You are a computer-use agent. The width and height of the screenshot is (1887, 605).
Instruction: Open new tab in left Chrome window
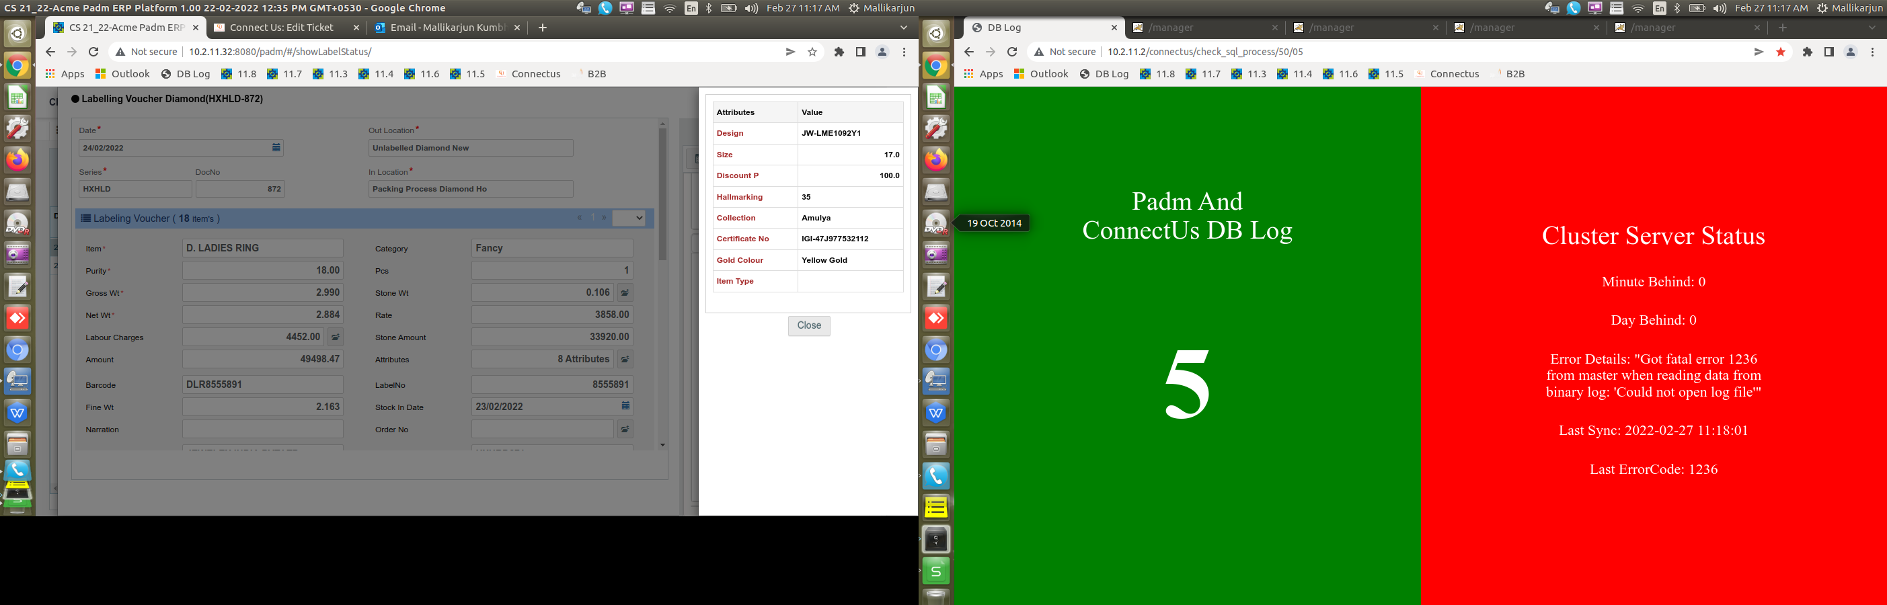[542, 28]
